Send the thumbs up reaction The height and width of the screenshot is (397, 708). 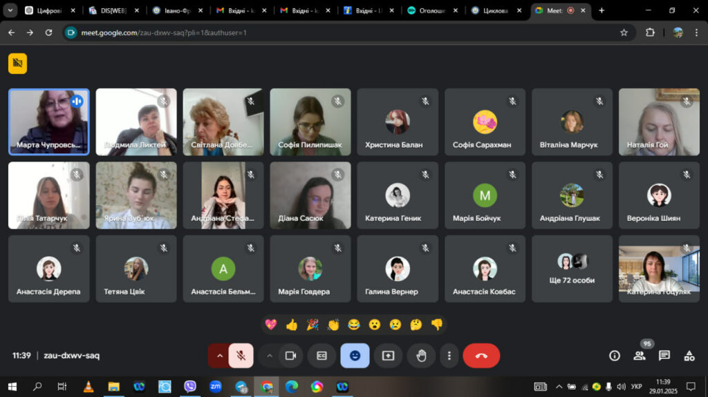coord(291,325)
